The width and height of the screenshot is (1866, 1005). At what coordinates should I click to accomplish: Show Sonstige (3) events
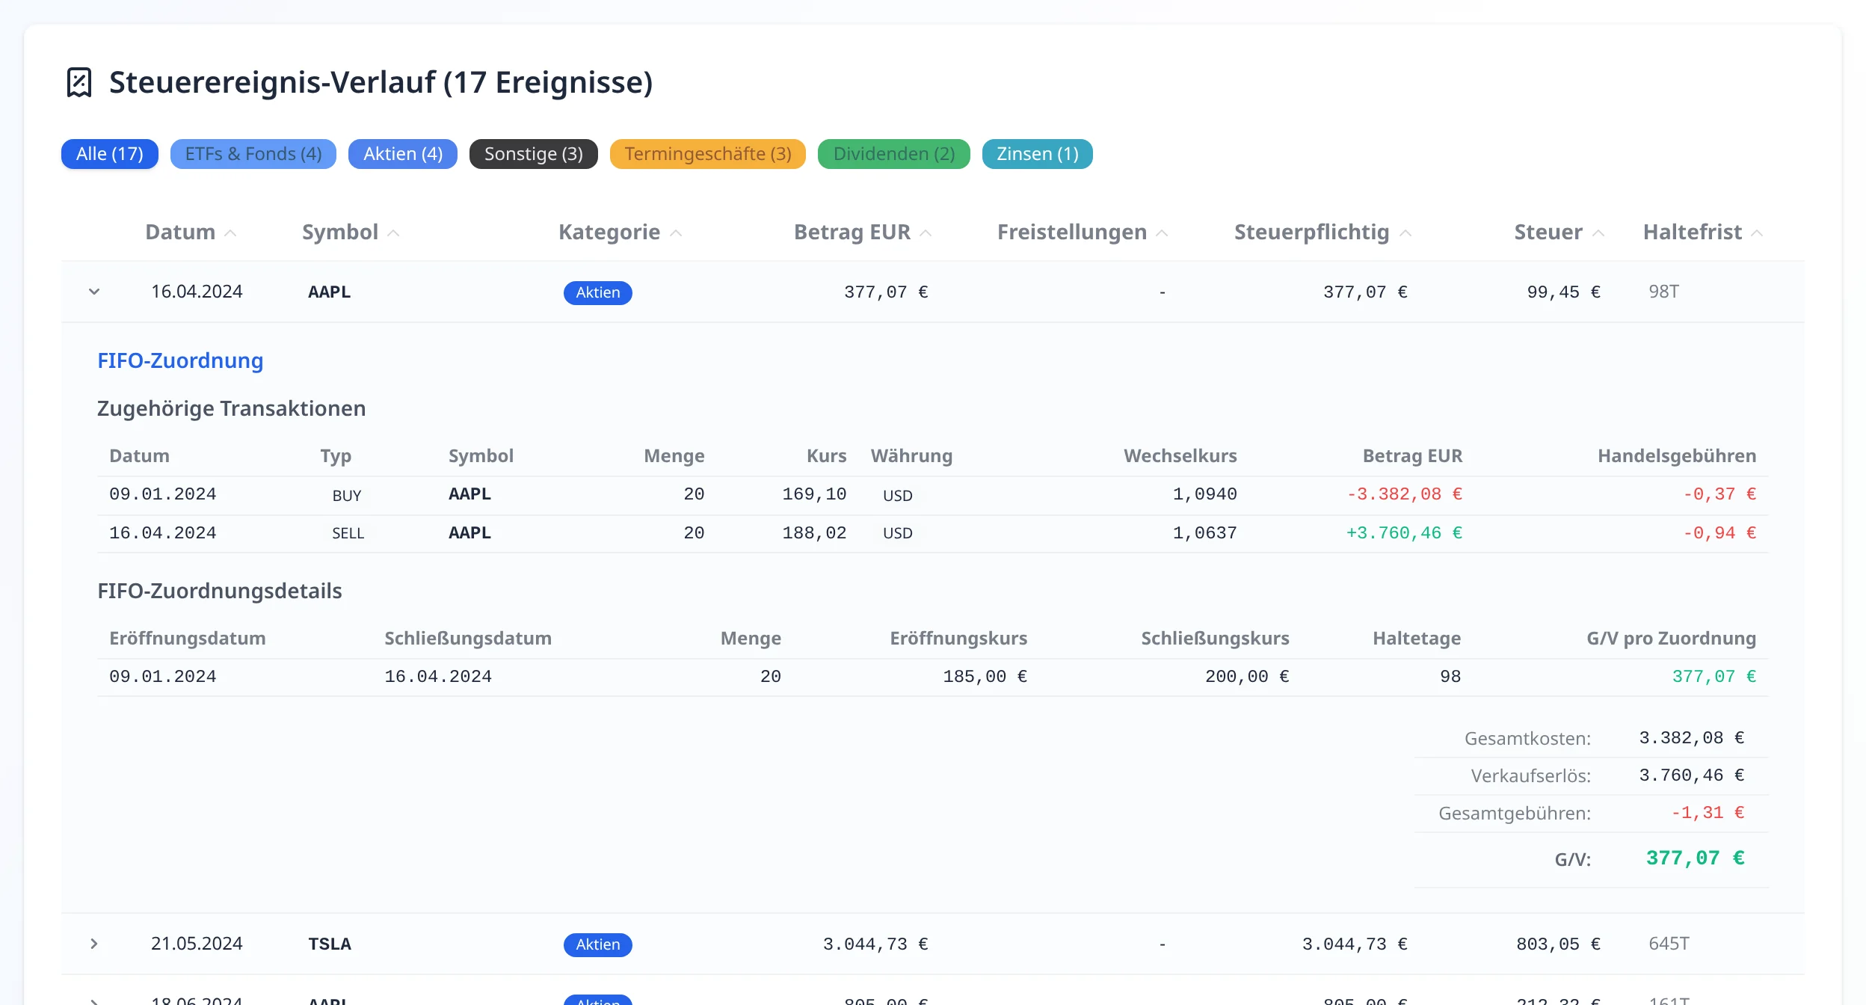pyautogui.click(x=534, y=154)
